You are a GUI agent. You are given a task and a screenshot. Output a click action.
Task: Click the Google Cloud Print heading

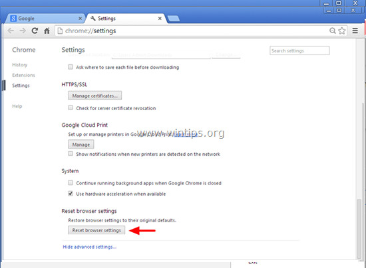coord(85,125)
